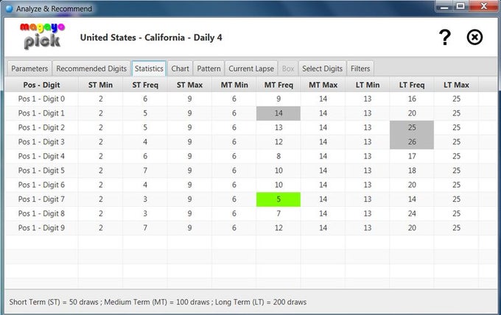Image resolution: width=501 pixels, height=315 pixels.
Task: Click the blue app icon in title bar
Action: pos(9,9)
